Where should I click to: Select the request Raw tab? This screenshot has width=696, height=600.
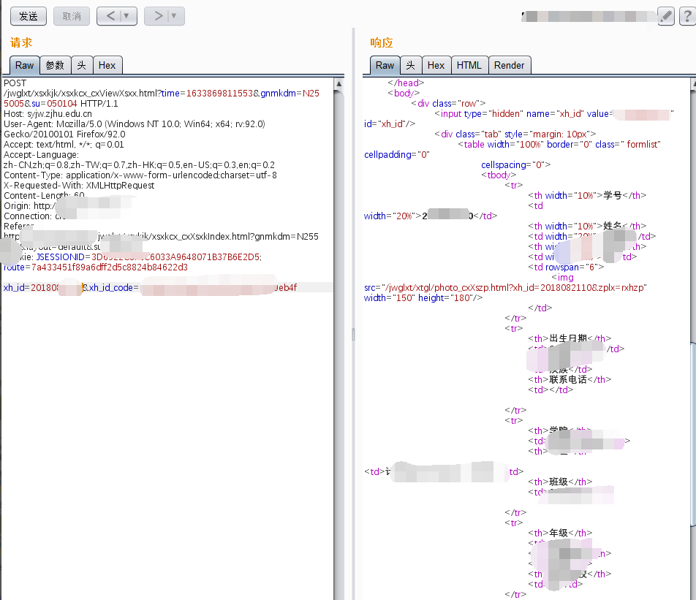tap(24, 65)
